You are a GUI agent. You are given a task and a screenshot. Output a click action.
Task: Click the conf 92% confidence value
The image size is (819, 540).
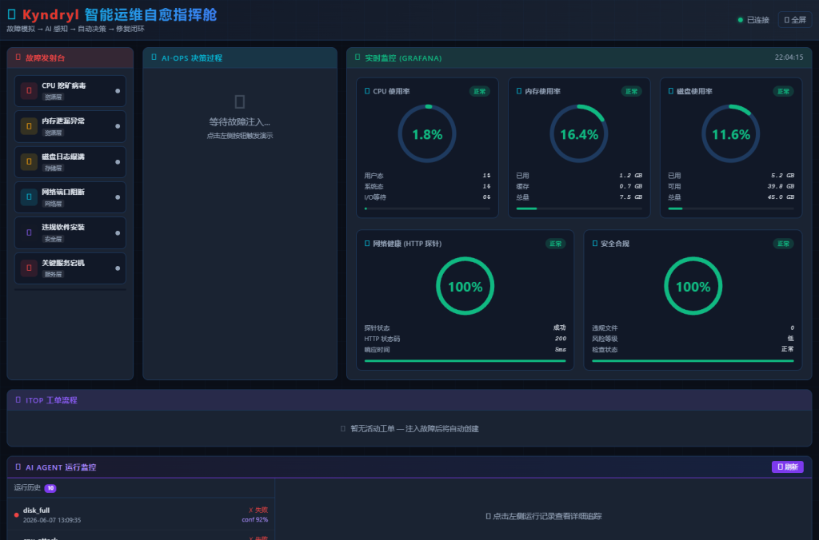pyautogui.click(x=255, y=520)
